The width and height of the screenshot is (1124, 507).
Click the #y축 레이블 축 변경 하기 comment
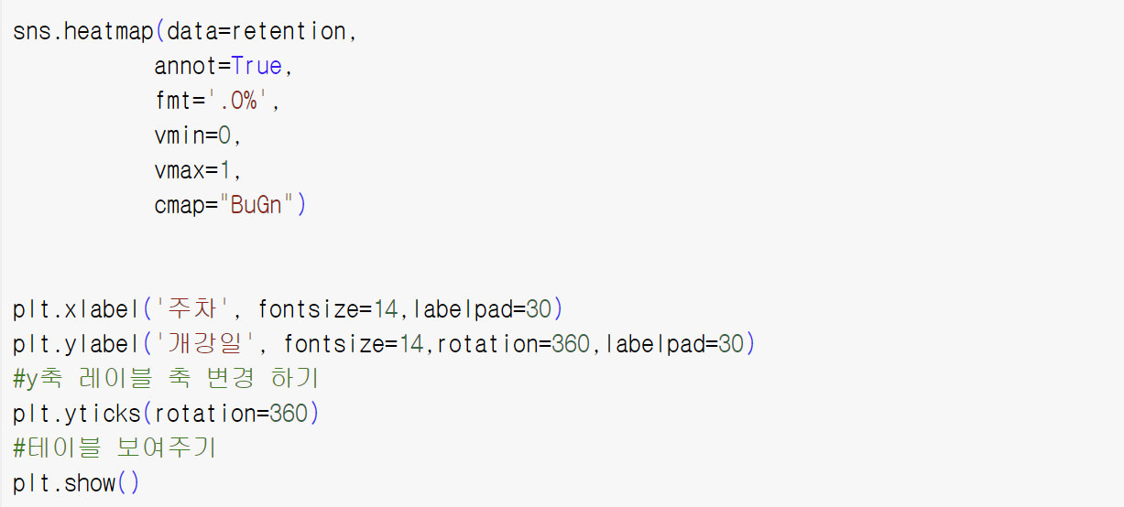[166, 379]
